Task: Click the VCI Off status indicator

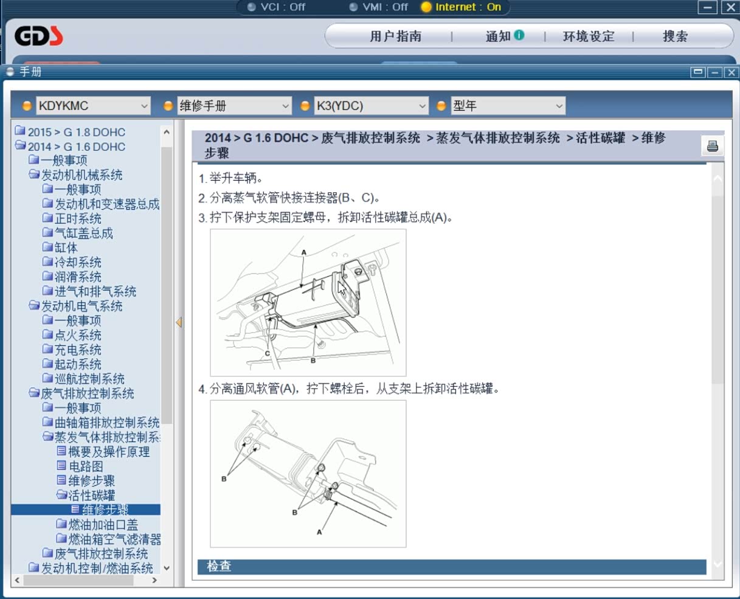Action: coord(277,7)
